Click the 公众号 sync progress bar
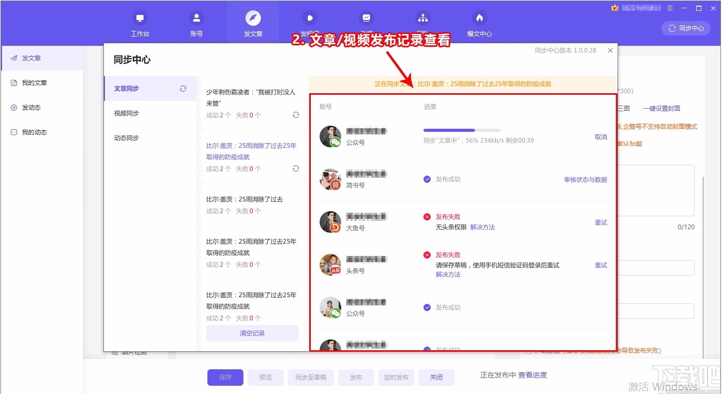The image size is (722, 394). [461, 130]
